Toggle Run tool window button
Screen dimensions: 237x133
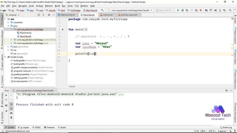10,127
